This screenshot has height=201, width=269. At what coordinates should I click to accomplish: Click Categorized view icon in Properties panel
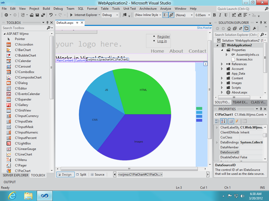point(217,121)
